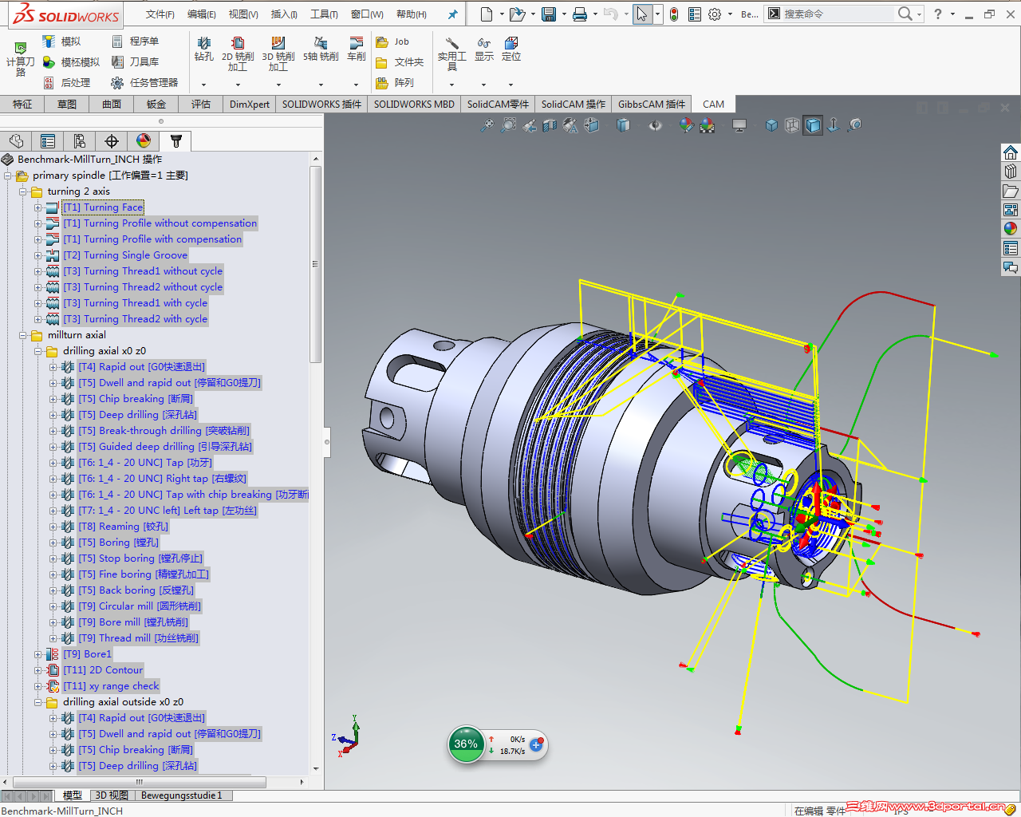Click the Job folder icon
Viewport: 1021px width, 817px height.
(382, 41)
